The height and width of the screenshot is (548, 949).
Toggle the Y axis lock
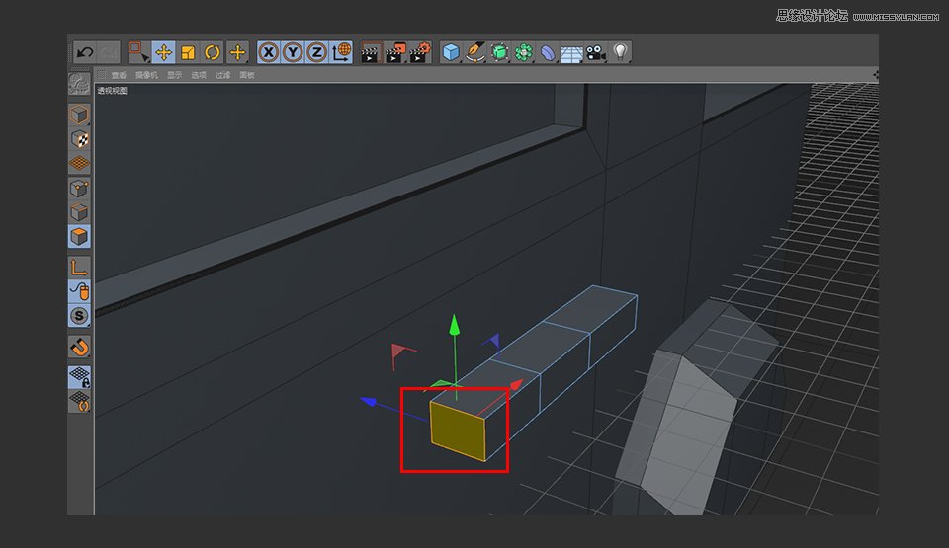(293, 52)
